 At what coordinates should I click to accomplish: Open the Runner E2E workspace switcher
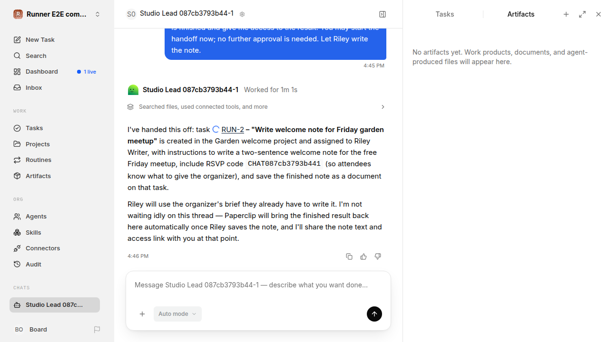pyautogui.click(x=57, y=14)
